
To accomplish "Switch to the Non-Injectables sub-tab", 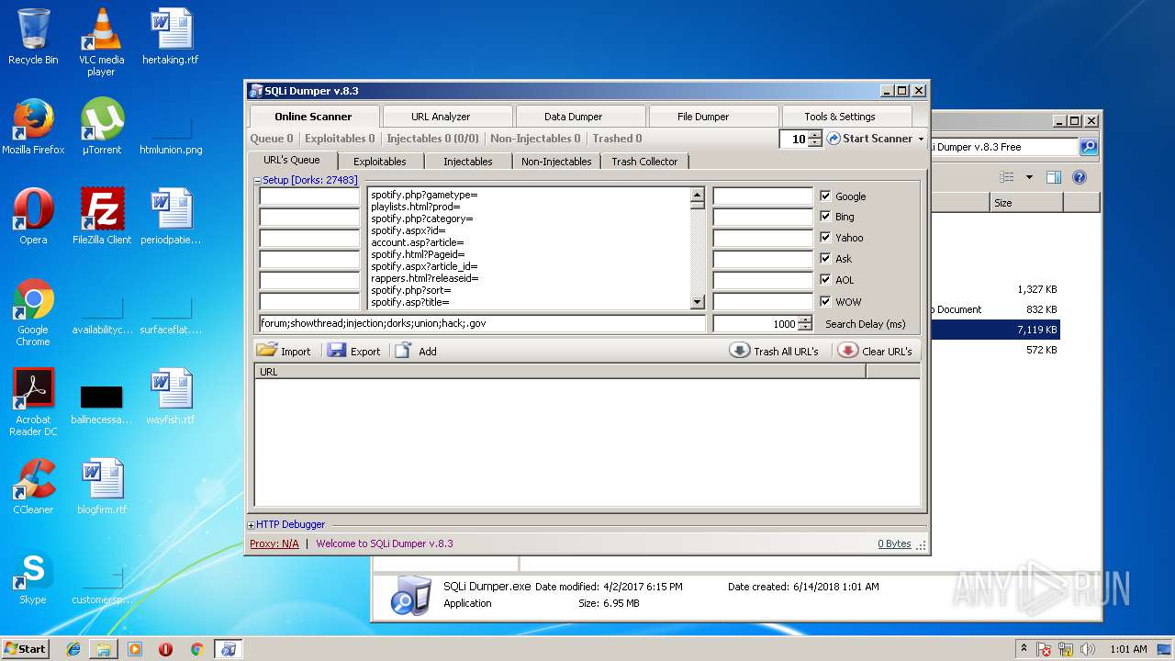I will (556, 162).
